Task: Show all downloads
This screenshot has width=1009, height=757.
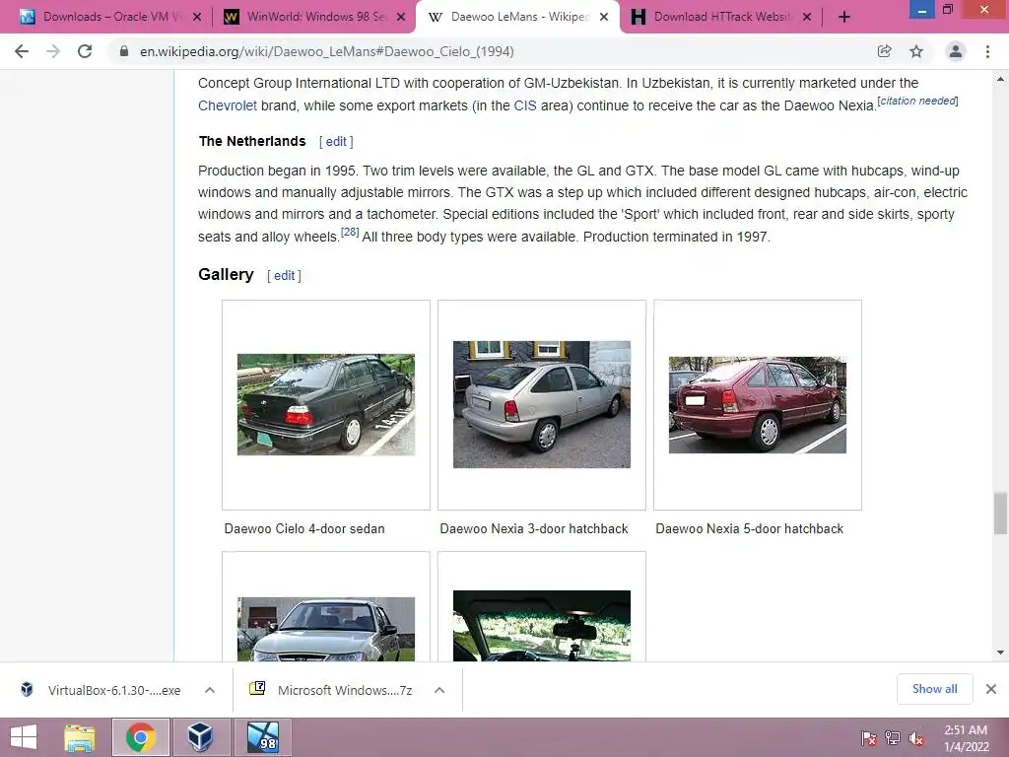Action: tap(934, 689)
